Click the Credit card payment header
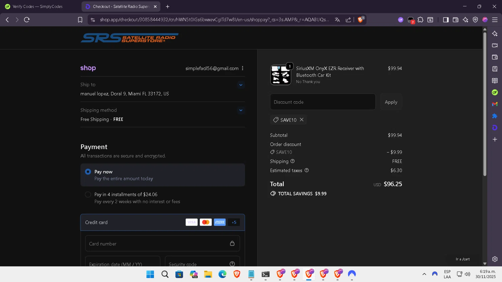 pyautogui.click(x=163, y=222)
